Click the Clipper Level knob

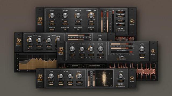(x=142, y=49)
